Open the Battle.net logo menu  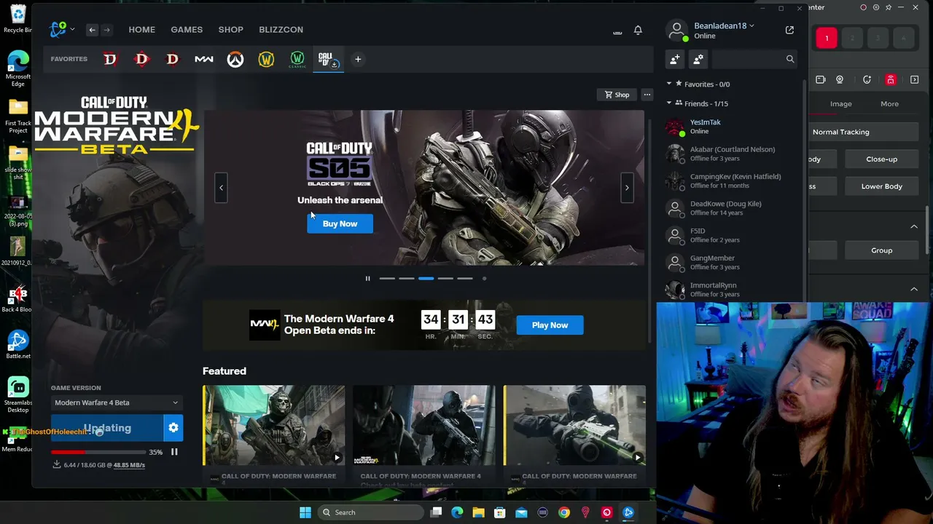(61, 29)
